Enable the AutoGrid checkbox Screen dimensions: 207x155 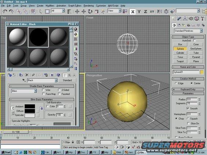(195, 41)
